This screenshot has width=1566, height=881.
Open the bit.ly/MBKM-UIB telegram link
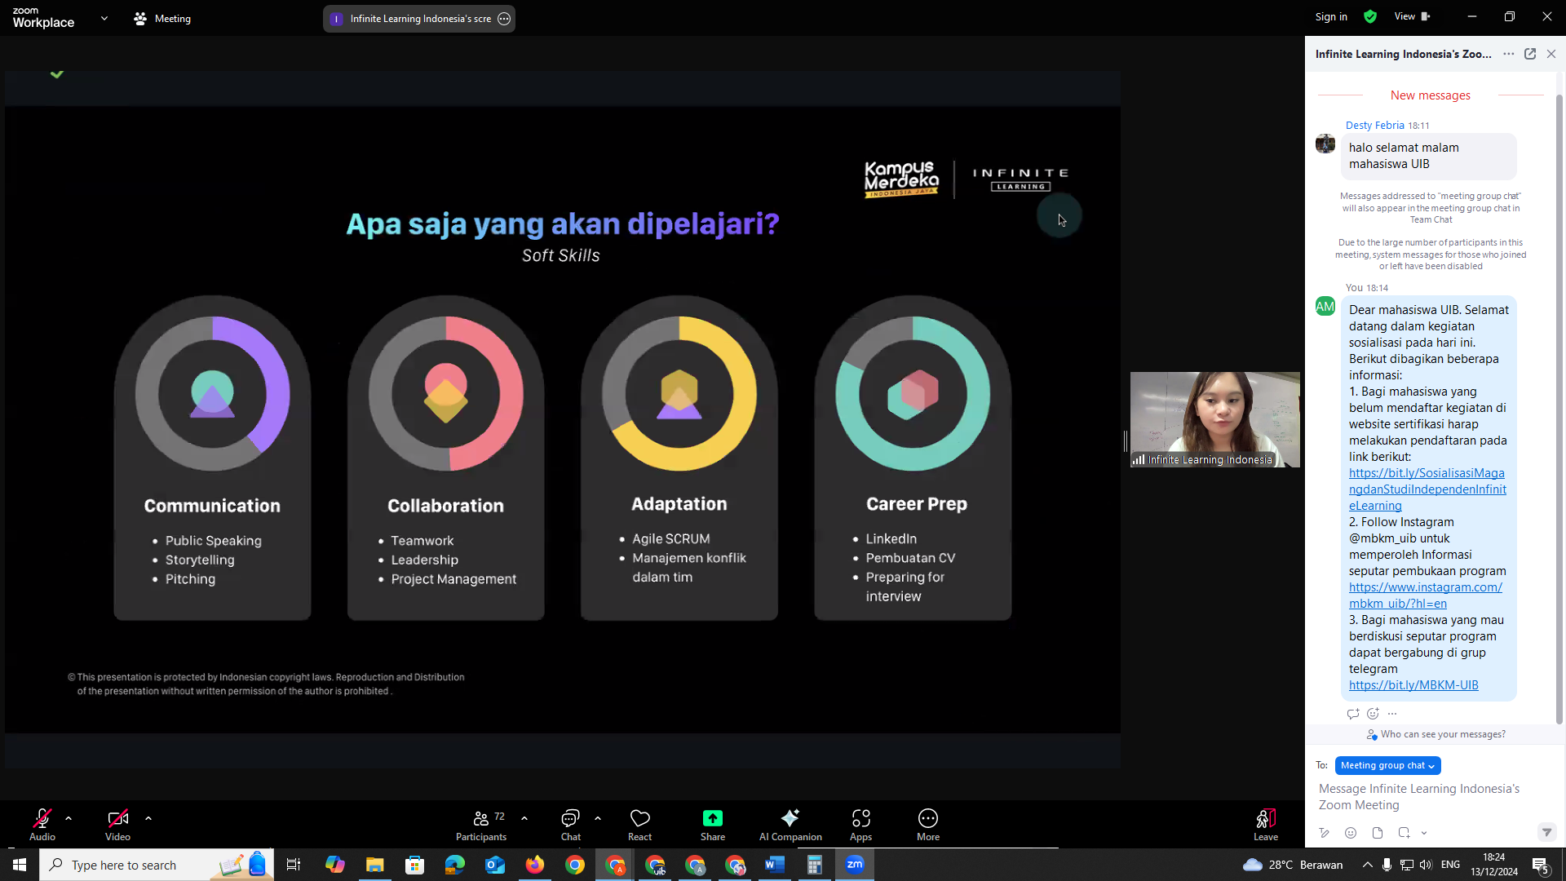tap(1413, 685)
